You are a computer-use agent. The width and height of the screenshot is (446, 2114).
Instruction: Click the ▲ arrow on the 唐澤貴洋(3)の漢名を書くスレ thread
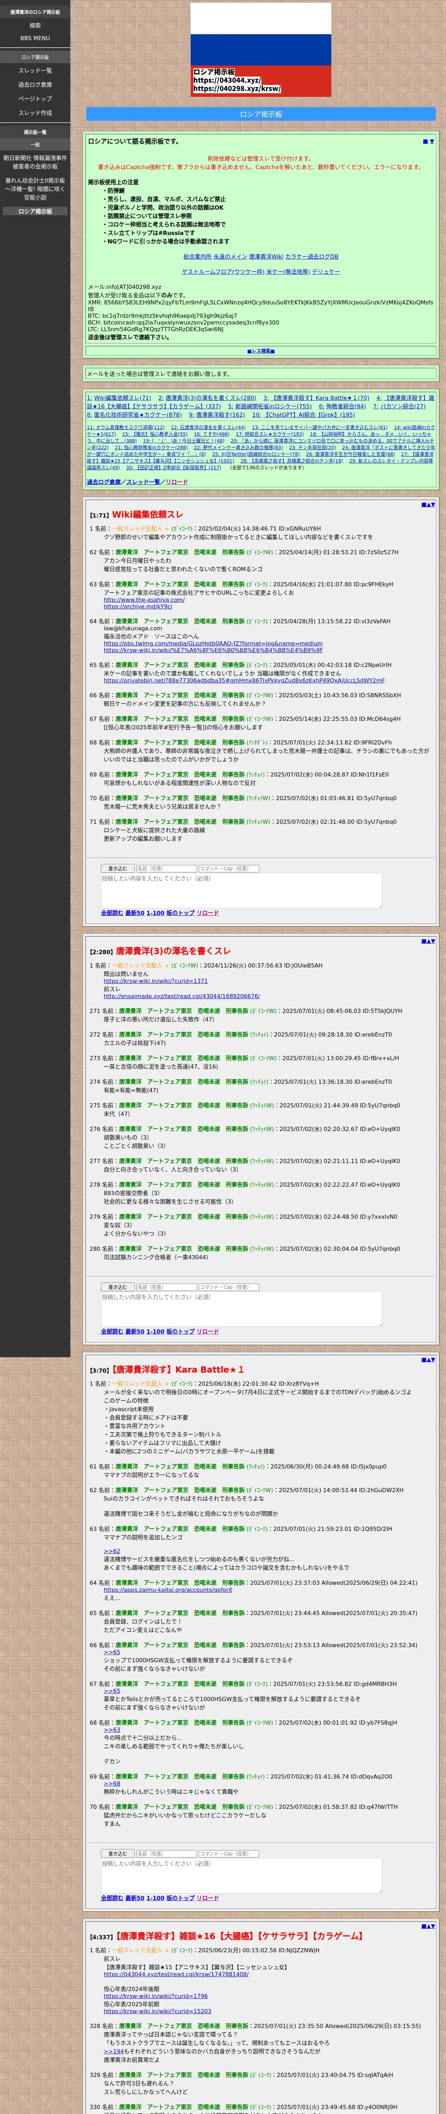(x=428, y=941)
